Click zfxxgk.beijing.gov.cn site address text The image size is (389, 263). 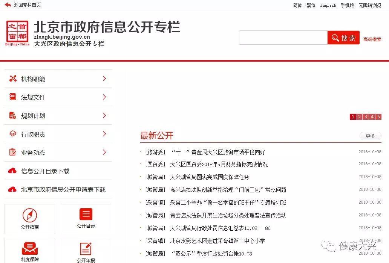pos(62,37)
